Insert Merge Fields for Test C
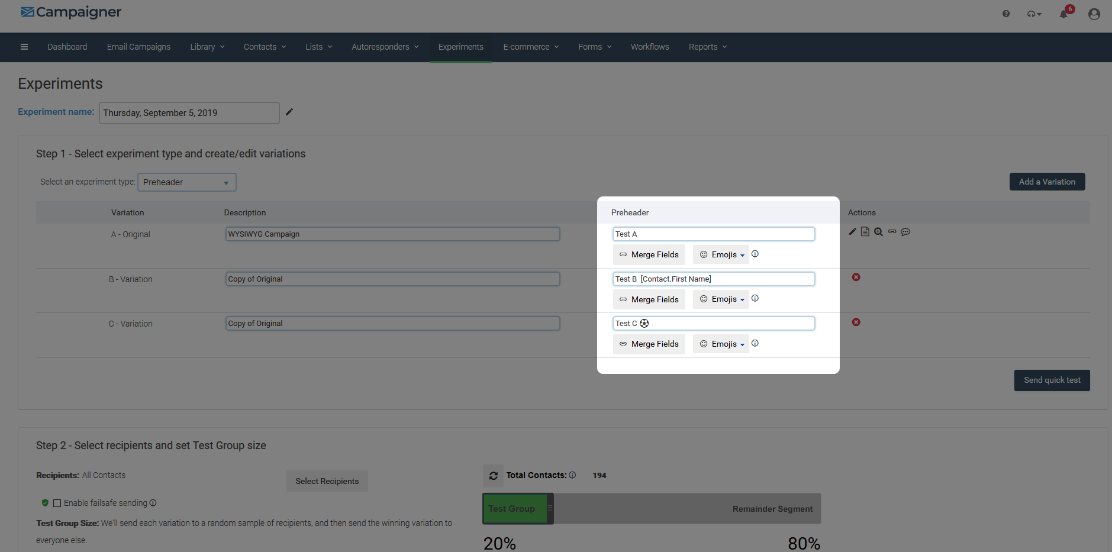 click(x=649, y=344)
